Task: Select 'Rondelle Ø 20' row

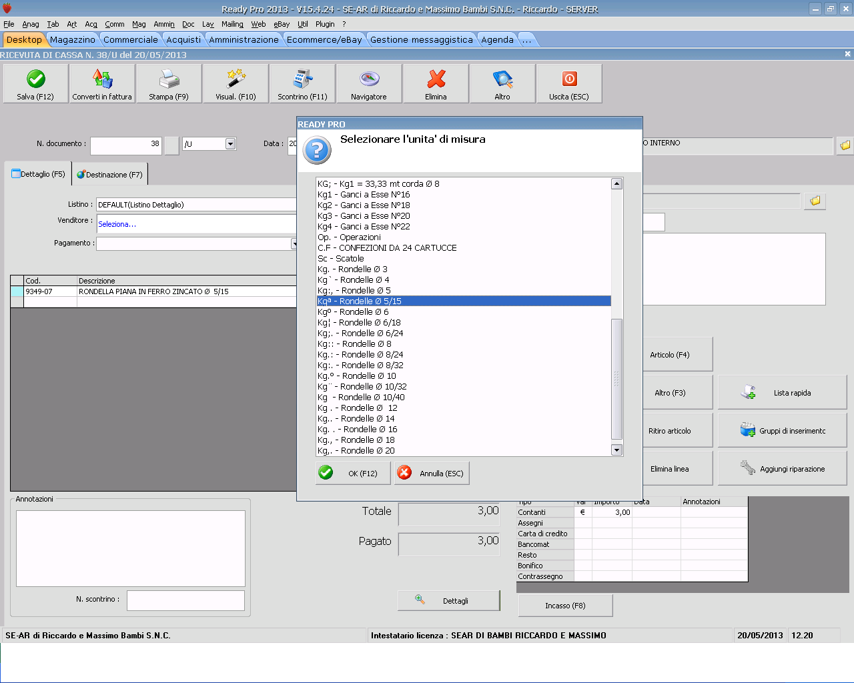Action: pos(464,451)
